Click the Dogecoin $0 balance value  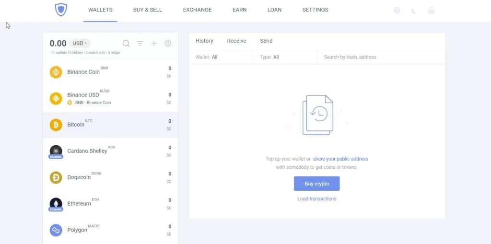pos(169,181)
